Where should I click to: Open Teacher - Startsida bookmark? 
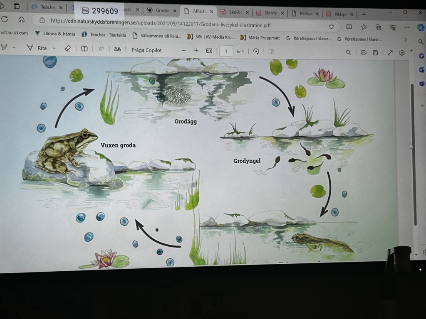pyautogui.click(x=104, y=35)
